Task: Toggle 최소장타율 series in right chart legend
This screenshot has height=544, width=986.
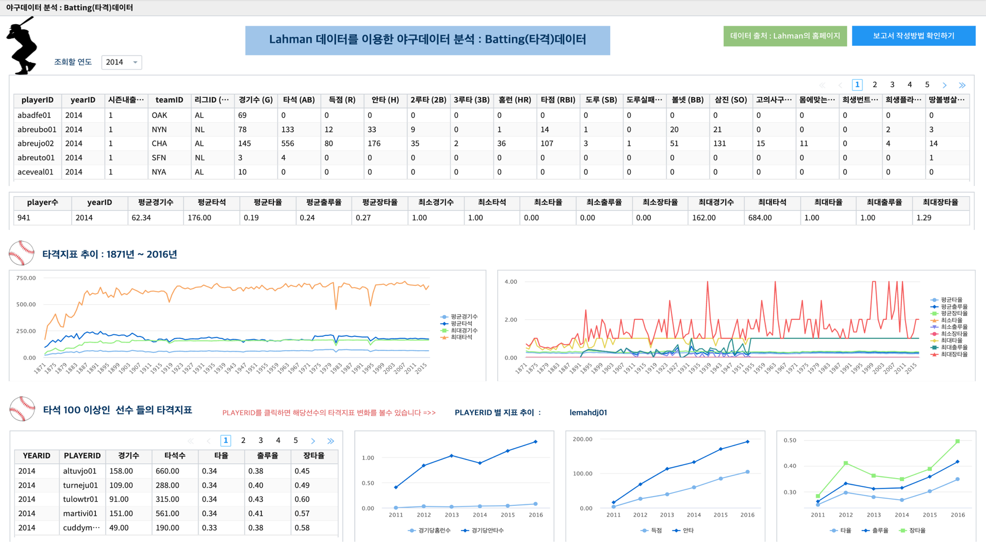Action: click(x=949, y=334)
